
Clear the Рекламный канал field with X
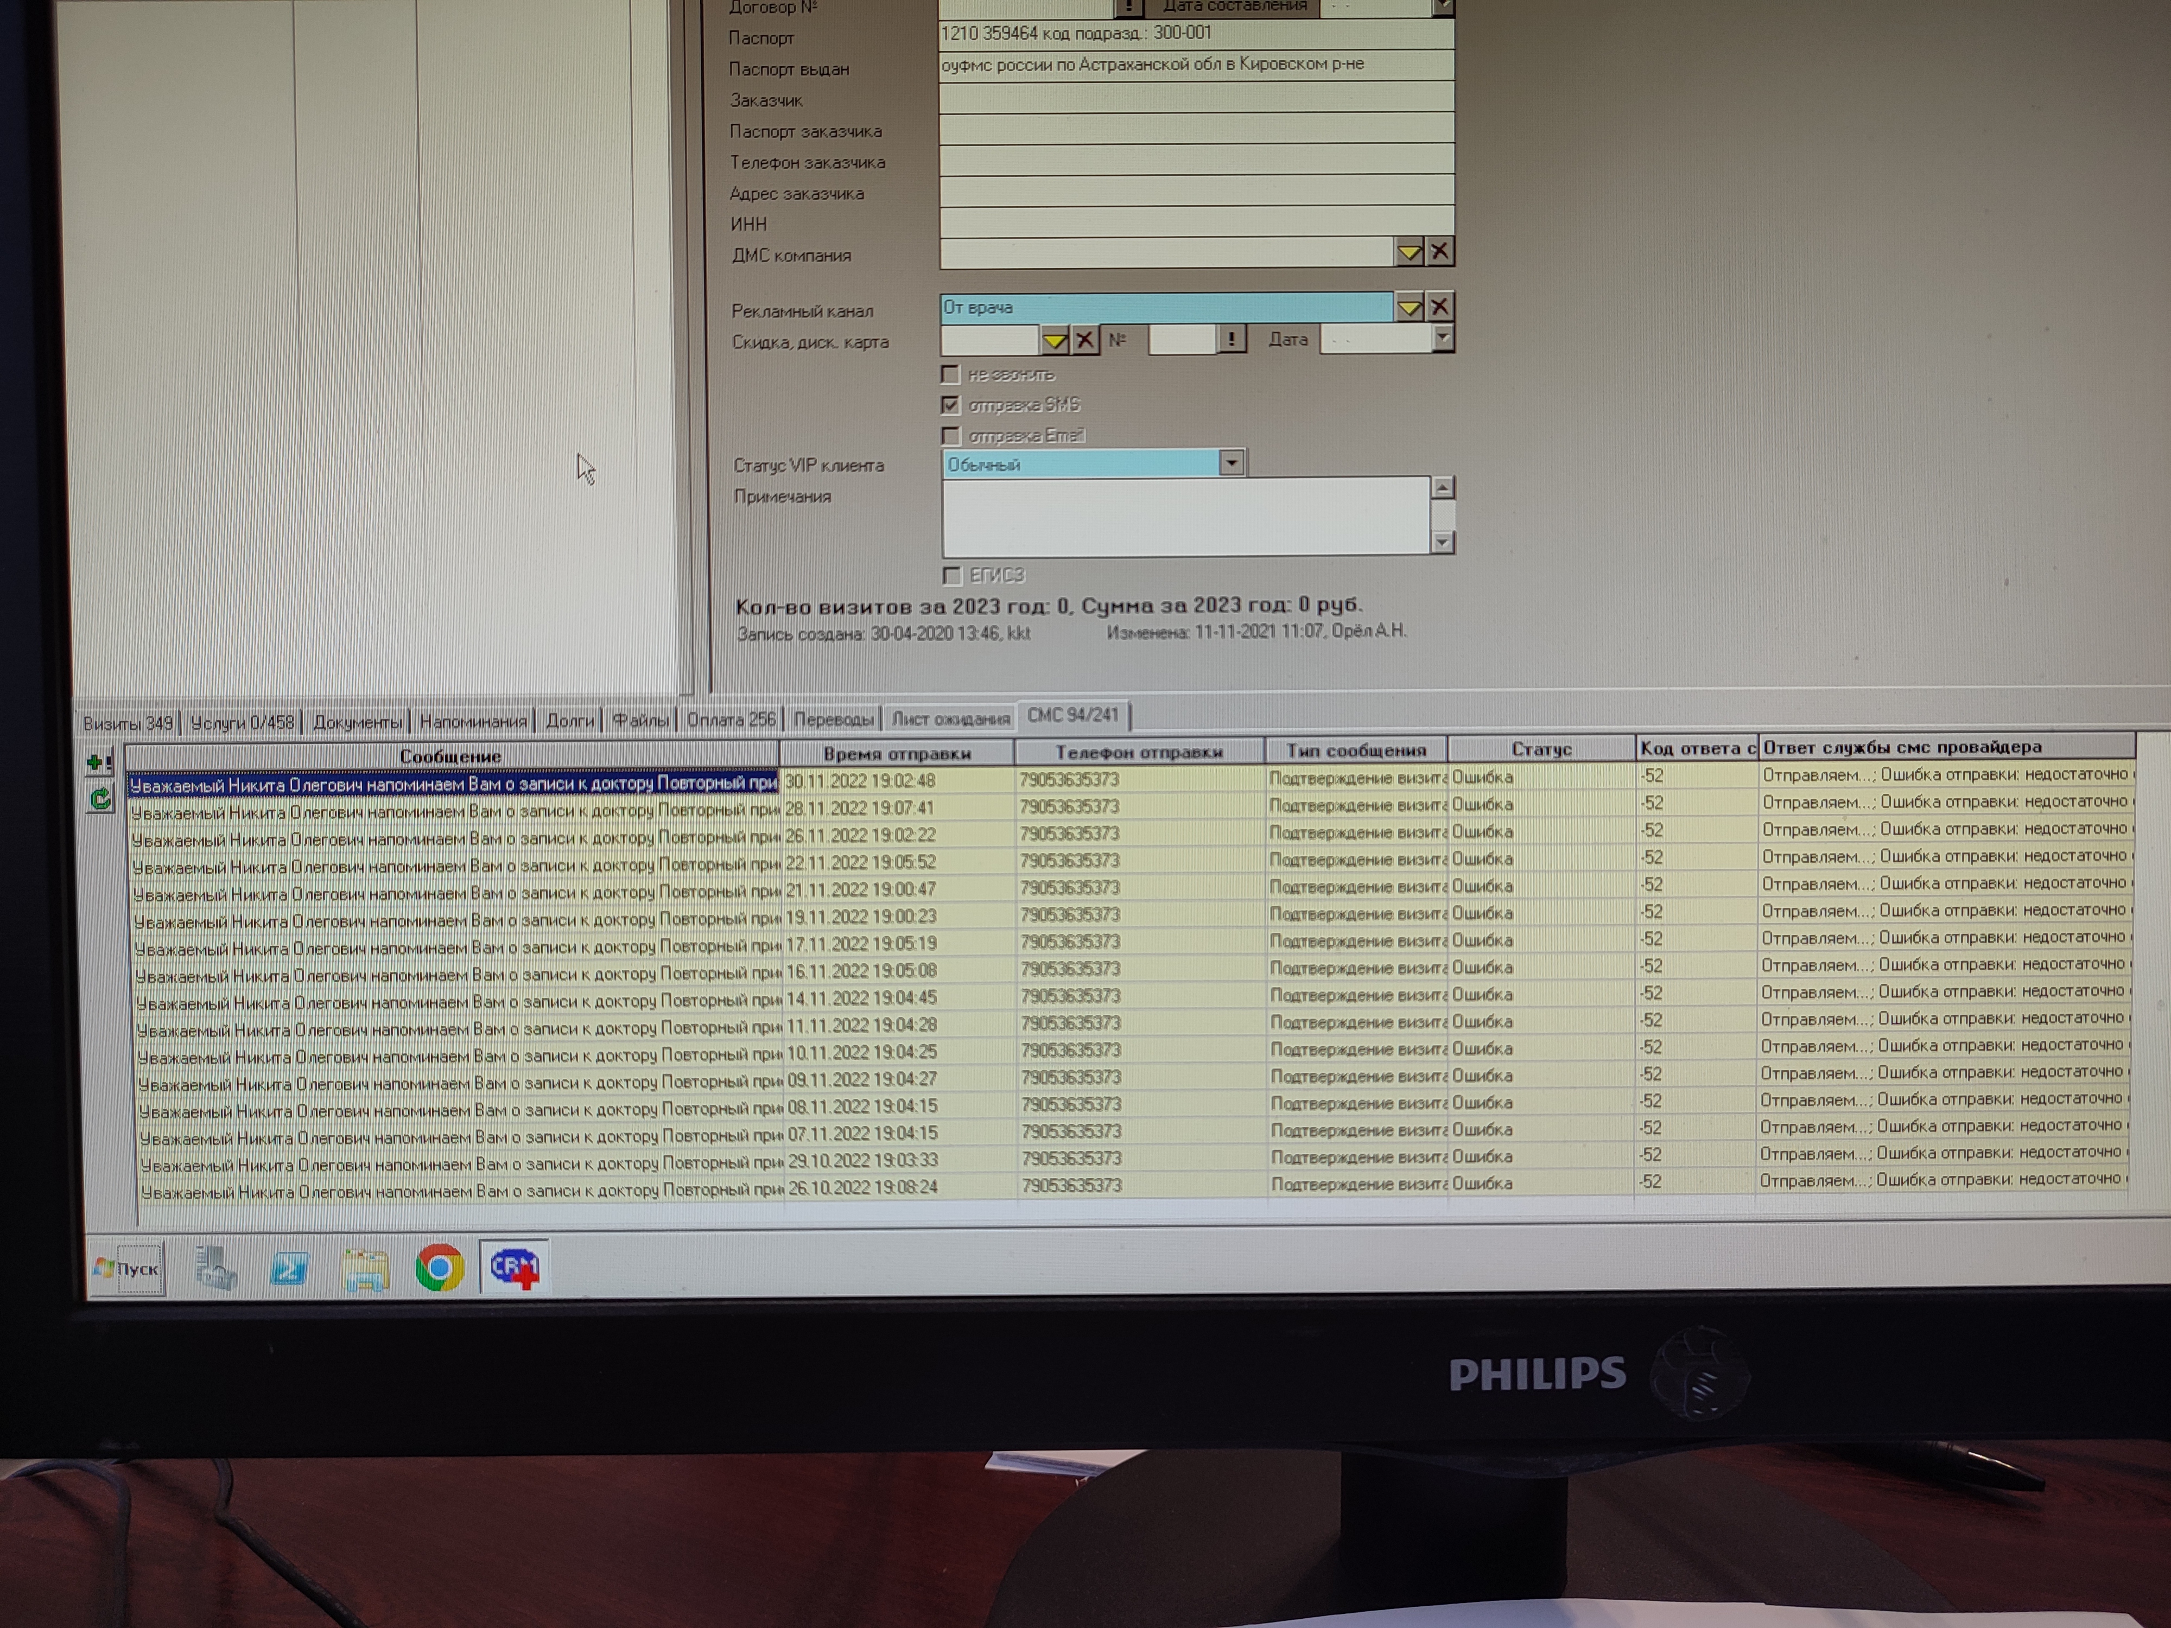1439,307
